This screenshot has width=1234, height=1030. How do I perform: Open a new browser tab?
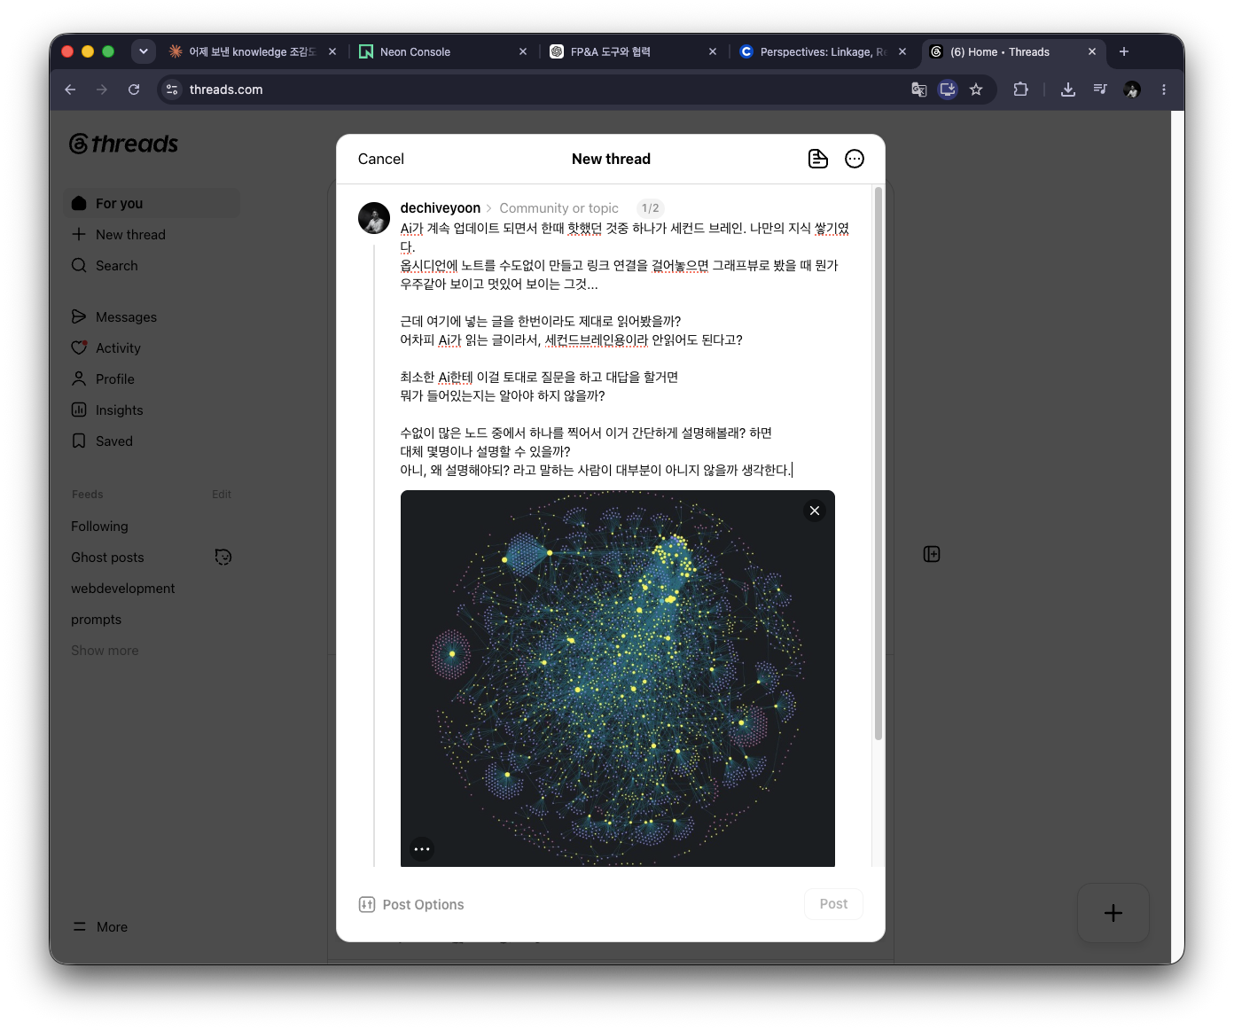[1124, 51]
